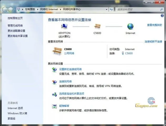Open 管理无线网络 link
Viewport: 166px width, 126px height.
click(15, 25)
